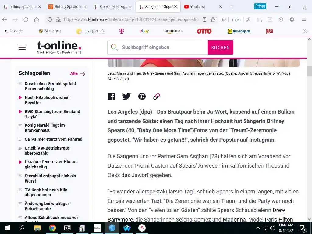Screen dimensions: 312x234
Task: Zoom in the page
Action: coord(248,19)
